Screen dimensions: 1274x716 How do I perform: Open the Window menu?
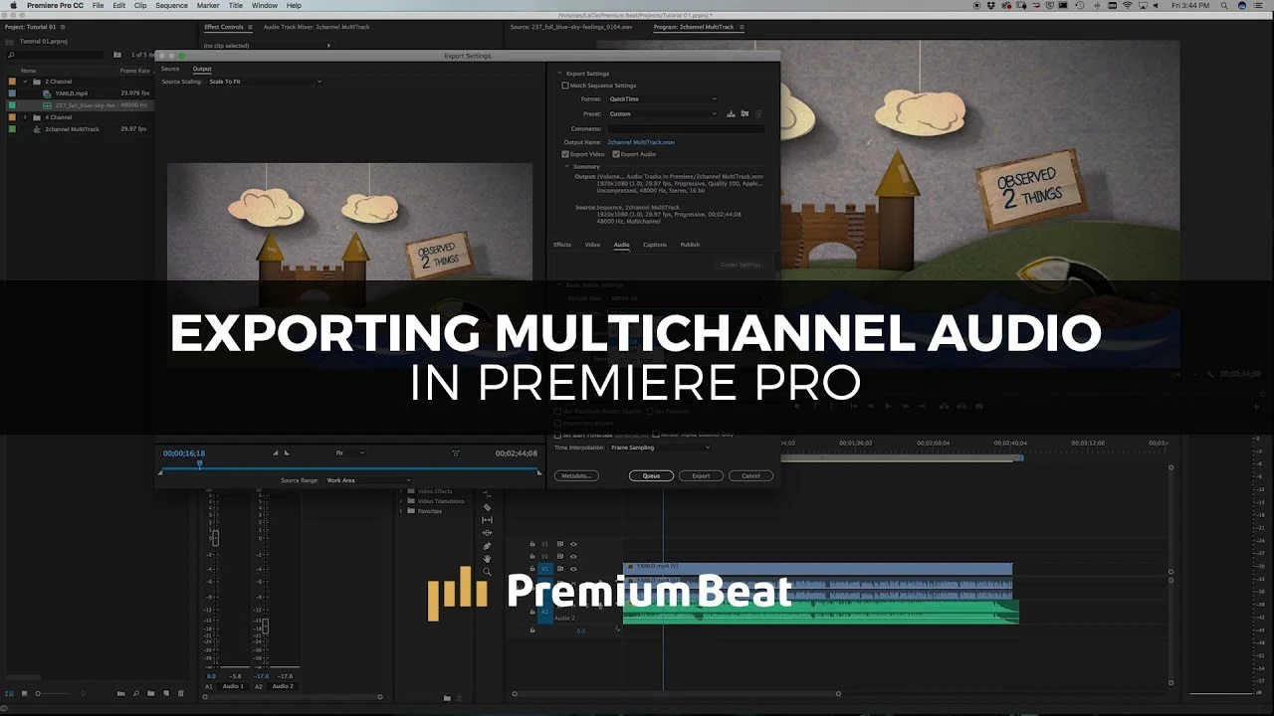click(x=264, y=5)
